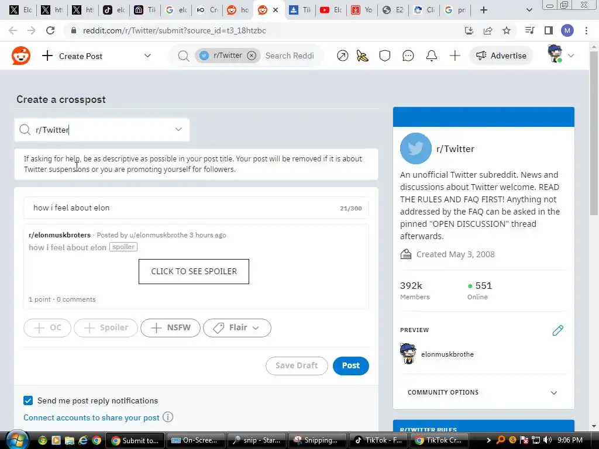This screenshot has height=449, width=599.
Task: Open the r/Twitter sidebar community title
Action: click(x=455, y=149)
